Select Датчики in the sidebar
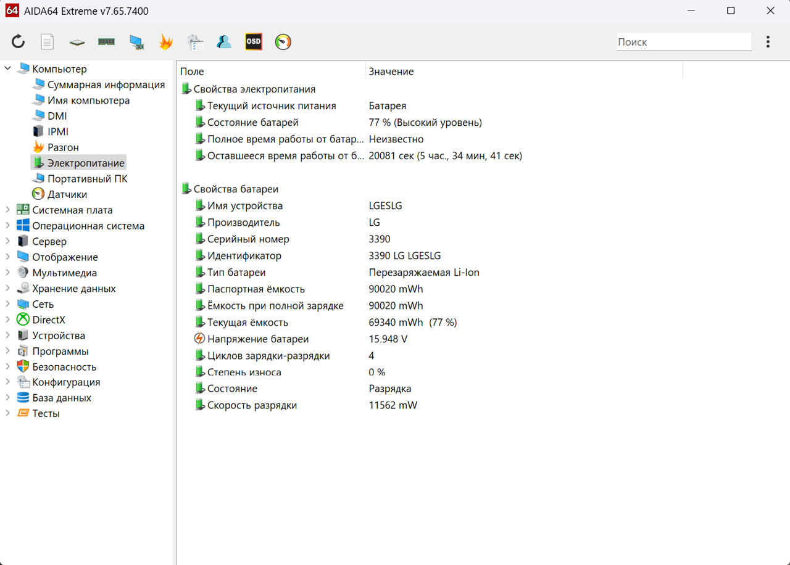Image resolution: width=790 pixels, height=565 pixels. tap(67, 194)
